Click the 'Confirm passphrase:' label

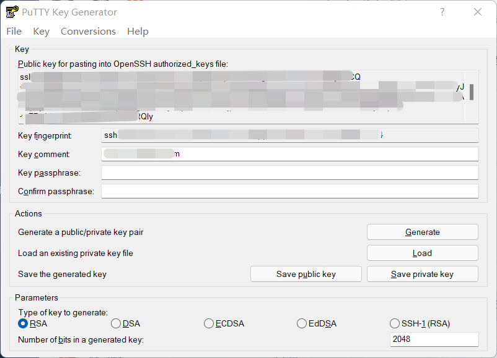click(x=56, y=192)
